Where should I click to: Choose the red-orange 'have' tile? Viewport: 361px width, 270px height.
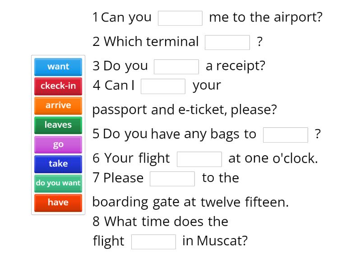tap(58, 203)
